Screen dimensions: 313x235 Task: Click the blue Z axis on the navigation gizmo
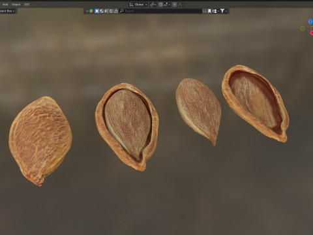point(310,22)
